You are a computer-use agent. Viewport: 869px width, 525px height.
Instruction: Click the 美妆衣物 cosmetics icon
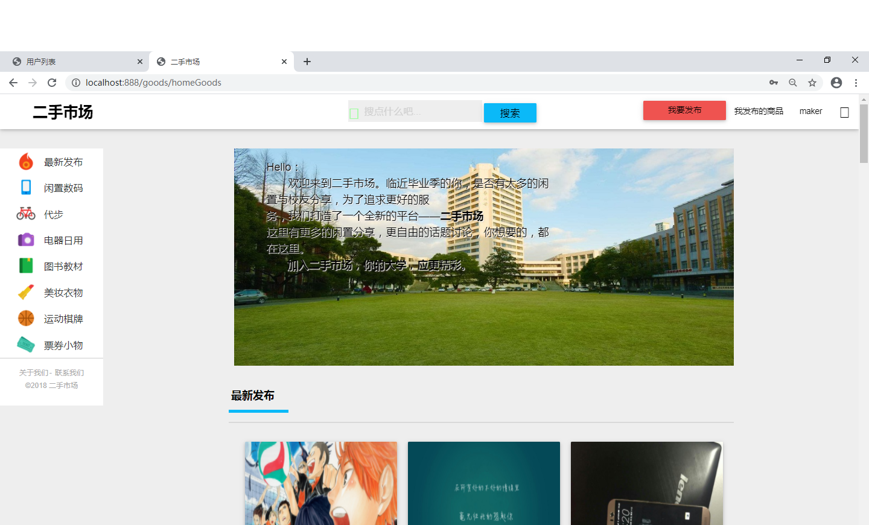(25, 292)
